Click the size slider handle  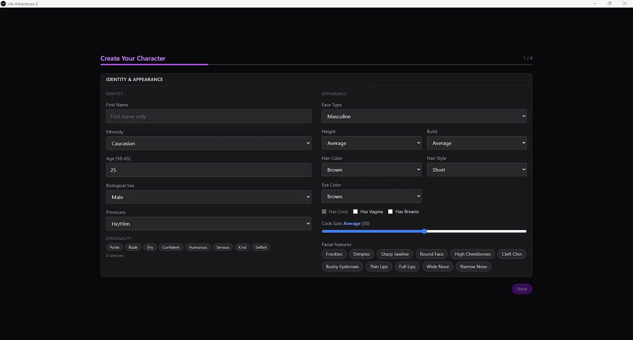point(424,231)
